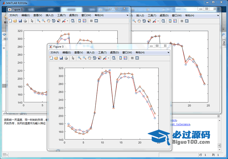Activate Zoom Out tool in Figure 3
Viewport: 228px width, 159px height.
85,58
